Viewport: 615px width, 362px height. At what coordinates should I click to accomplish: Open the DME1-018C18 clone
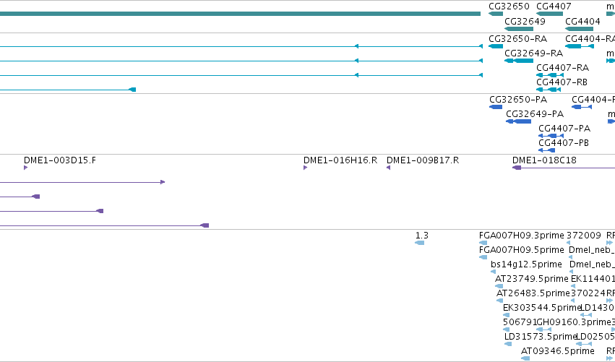564,168
